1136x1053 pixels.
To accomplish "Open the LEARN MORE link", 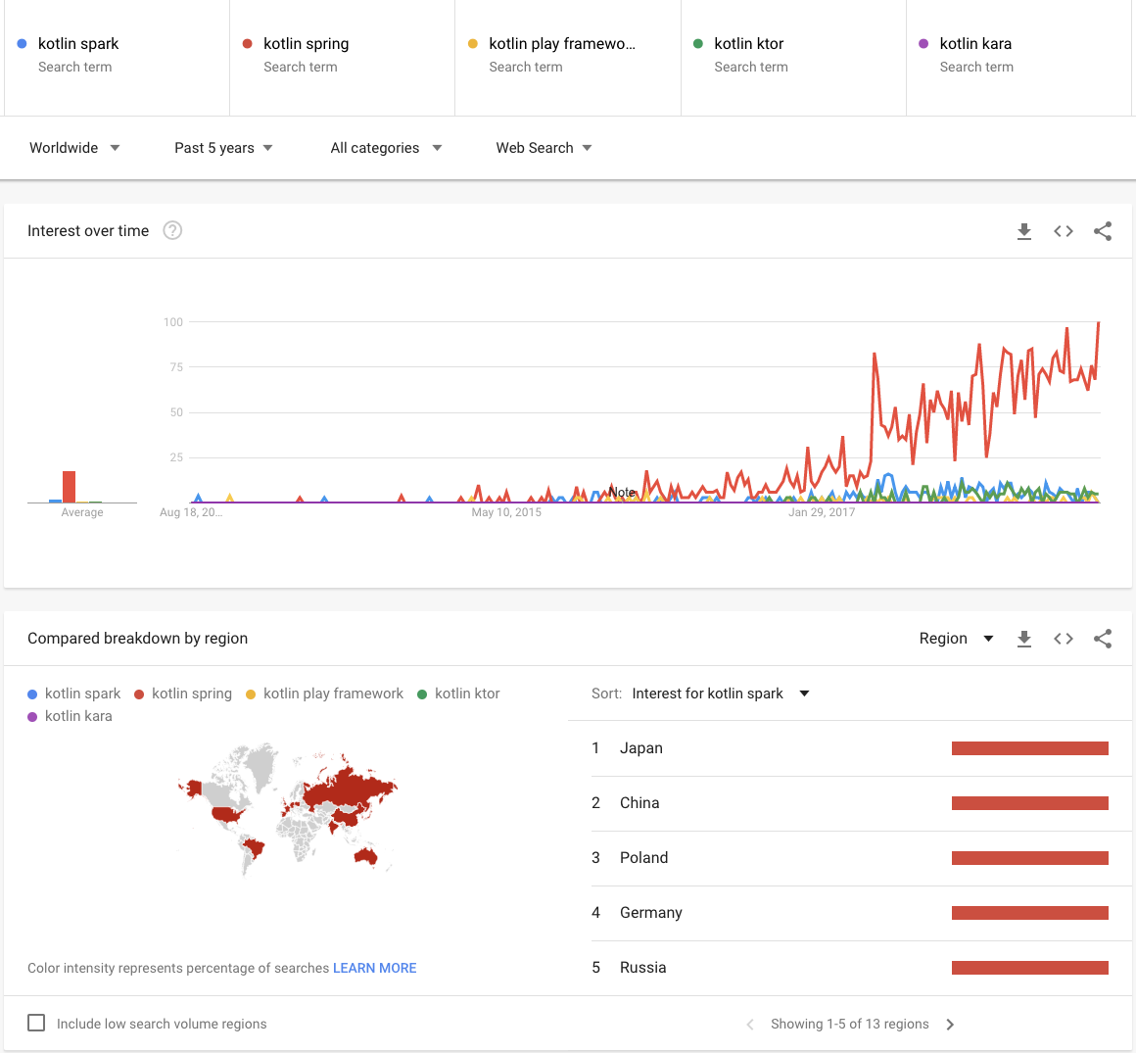I will coord(374,968).
